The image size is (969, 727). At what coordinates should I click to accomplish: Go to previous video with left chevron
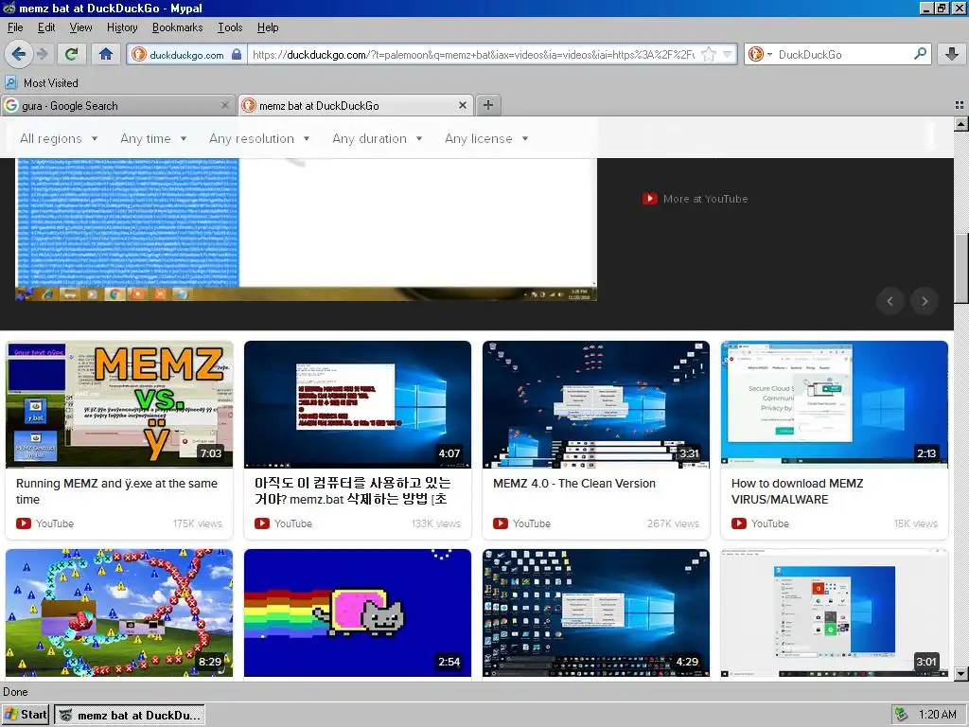(x=890, y=301)
